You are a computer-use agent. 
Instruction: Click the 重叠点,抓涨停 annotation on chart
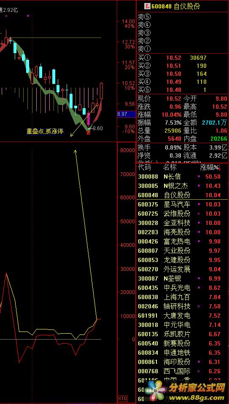[x=45, y=132]
